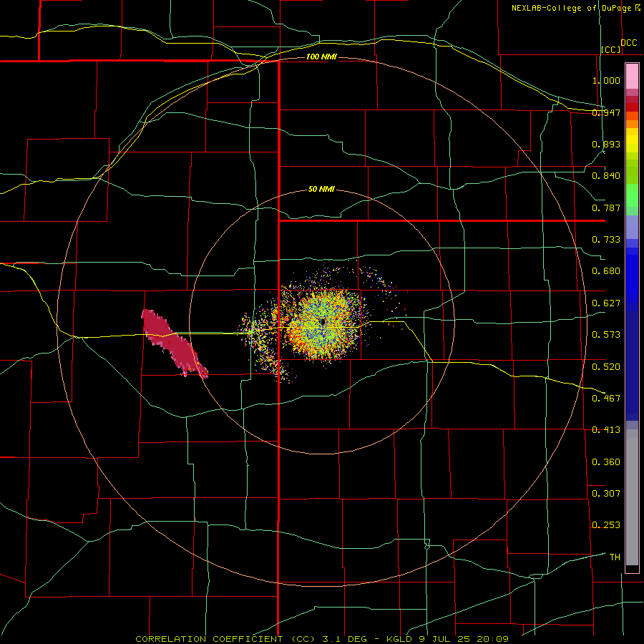This screenshot has height=644, width=644.
Task: Click the 0.573 scale value
Action: [606, 335]
